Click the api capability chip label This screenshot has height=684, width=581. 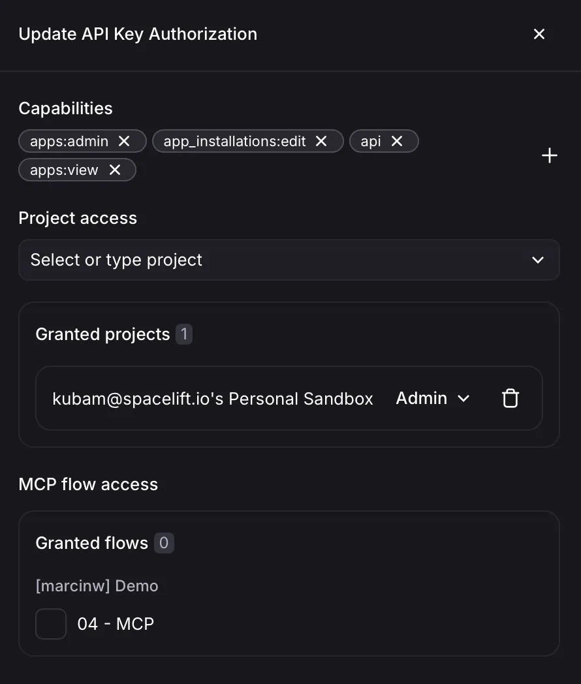coord(371,141)
